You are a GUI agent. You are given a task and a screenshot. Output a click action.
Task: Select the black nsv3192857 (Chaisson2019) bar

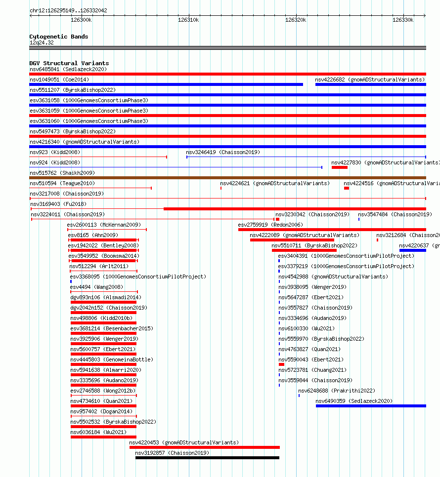tap(207, 458)
